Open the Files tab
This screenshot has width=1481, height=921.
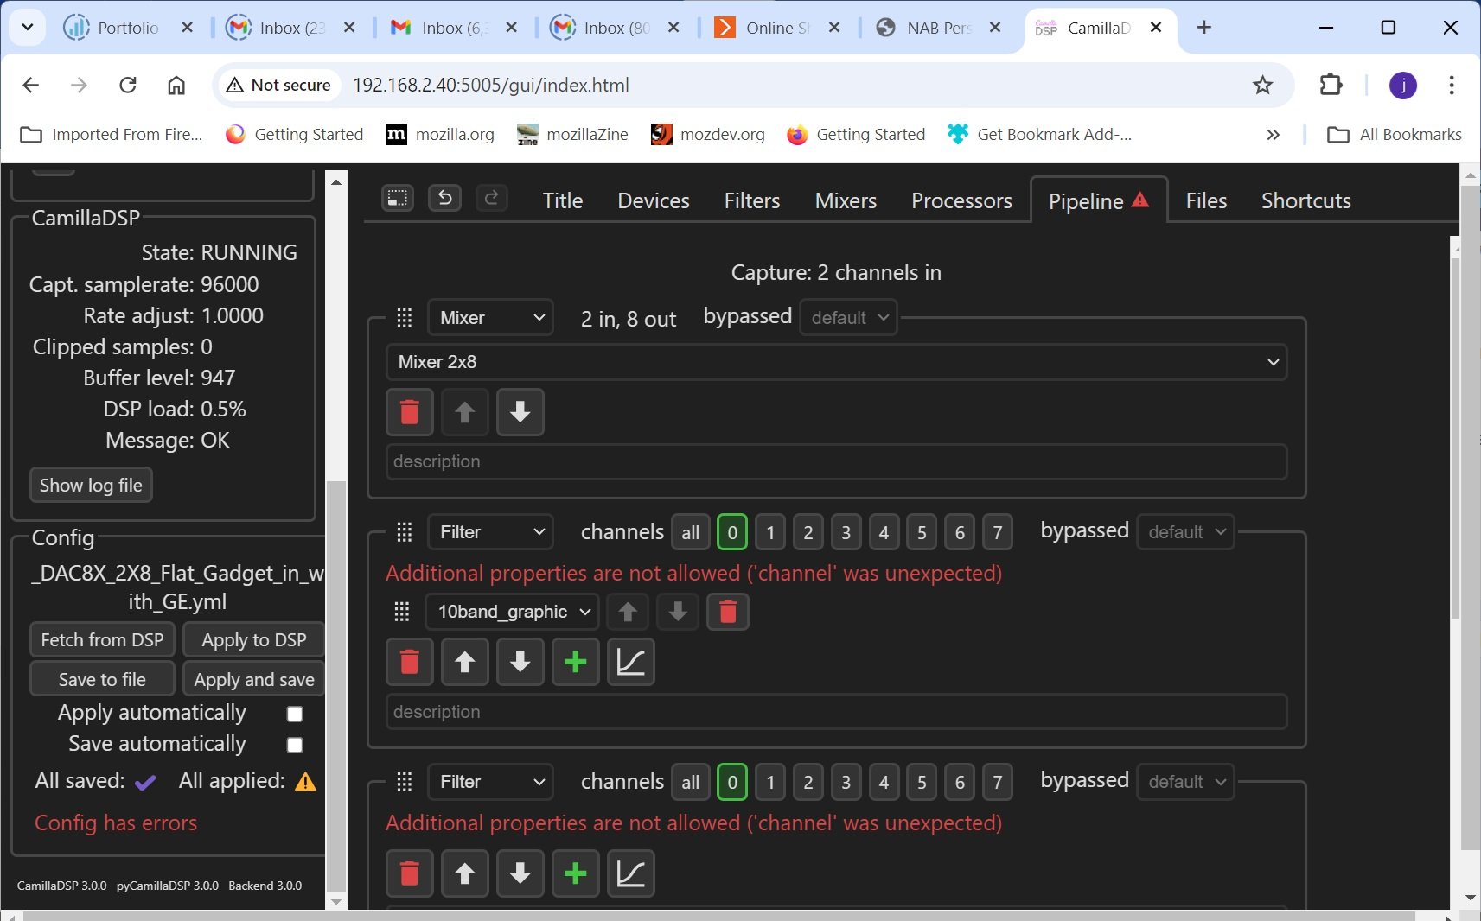[x=1206, y=200]
